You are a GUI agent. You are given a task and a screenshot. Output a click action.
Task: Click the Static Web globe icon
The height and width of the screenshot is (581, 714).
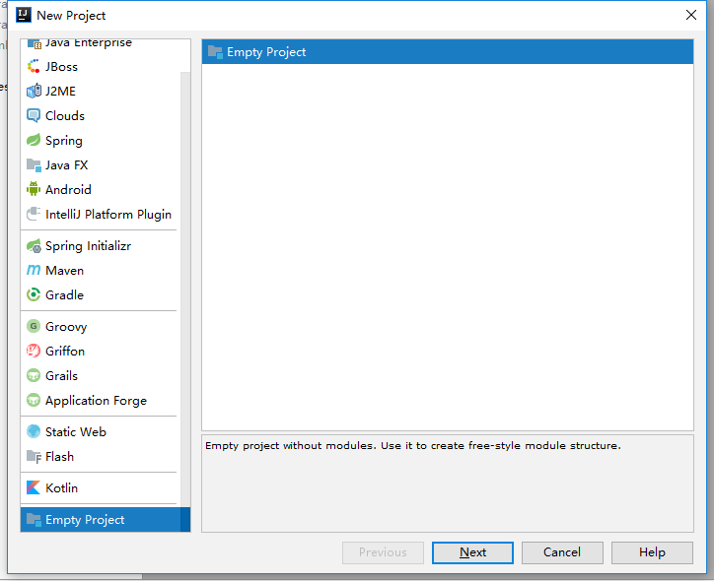tap(34, 431)
